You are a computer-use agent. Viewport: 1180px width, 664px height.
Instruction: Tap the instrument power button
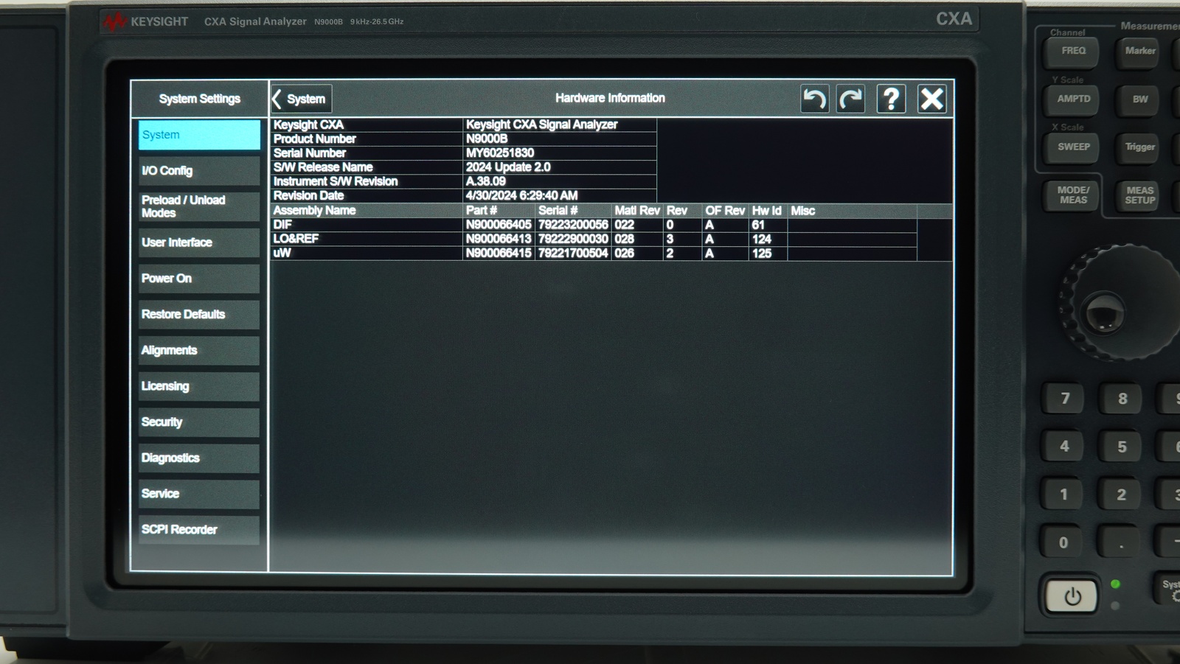[1072, 595]
